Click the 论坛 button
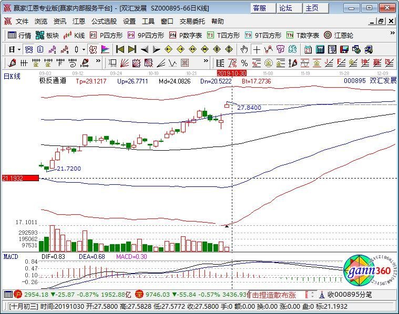The width and height of the screenshot is (399, 314). pos(289,8)
